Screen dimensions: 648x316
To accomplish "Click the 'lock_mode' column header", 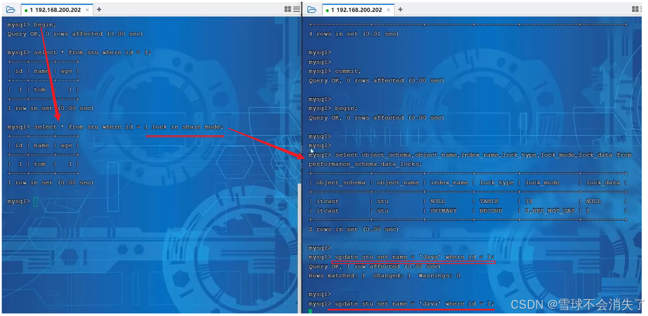I will [x=542, y=183].
